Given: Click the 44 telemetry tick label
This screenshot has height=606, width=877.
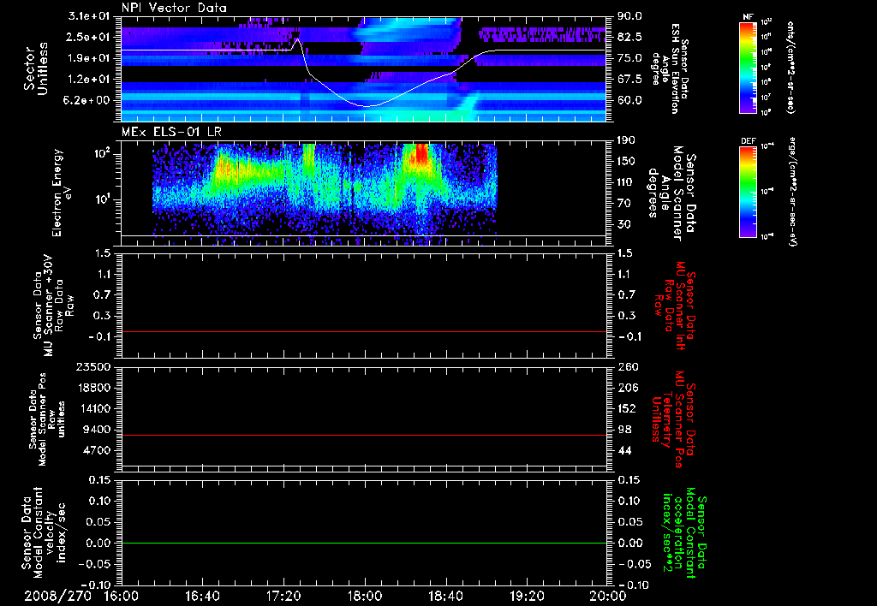Looking at the screenshot, I should tap(623, 450).
